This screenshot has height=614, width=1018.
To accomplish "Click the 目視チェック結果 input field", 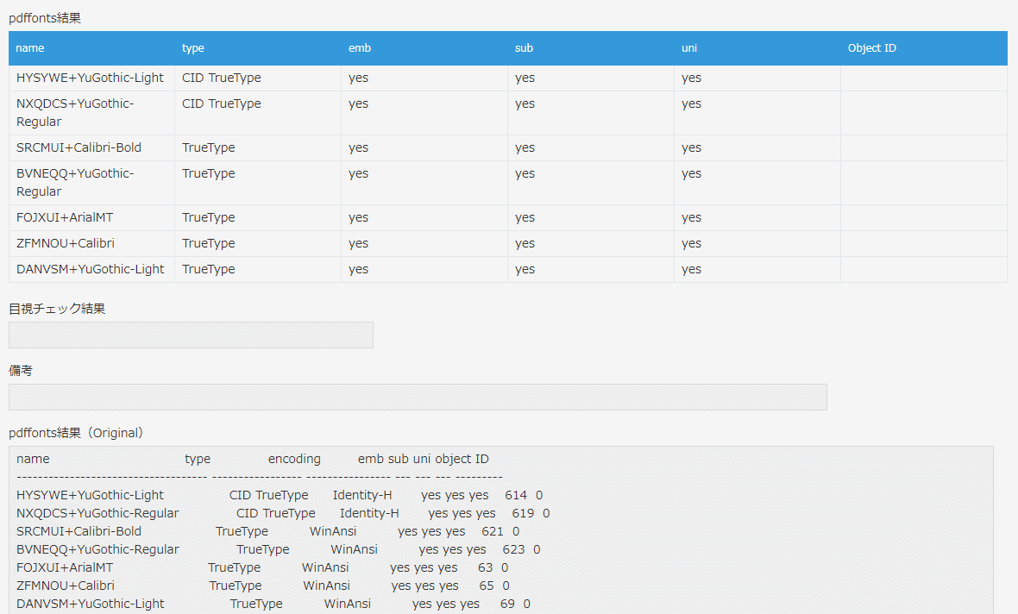I will (x=191, y=335).
